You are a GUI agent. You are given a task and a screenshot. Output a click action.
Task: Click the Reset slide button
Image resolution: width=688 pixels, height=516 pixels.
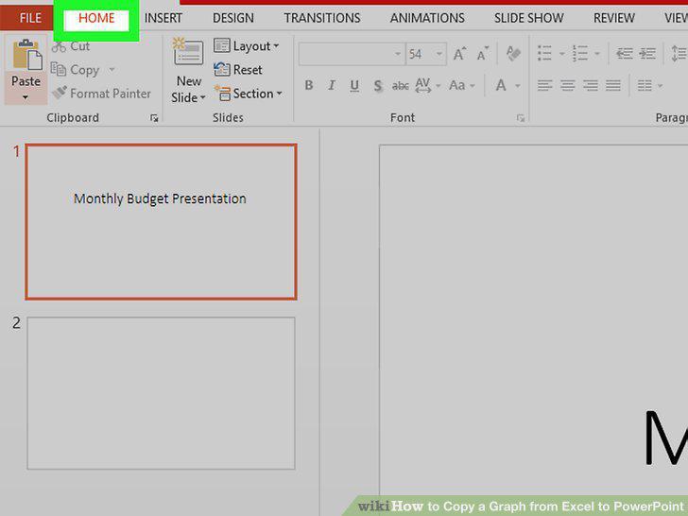click(x=238, y=70)
